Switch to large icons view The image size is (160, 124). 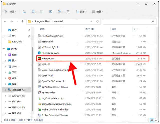click(156, 120)
